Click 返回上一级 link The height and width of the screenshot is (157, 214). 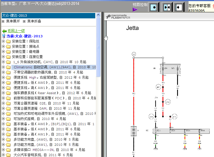click(x=16, y=31)
